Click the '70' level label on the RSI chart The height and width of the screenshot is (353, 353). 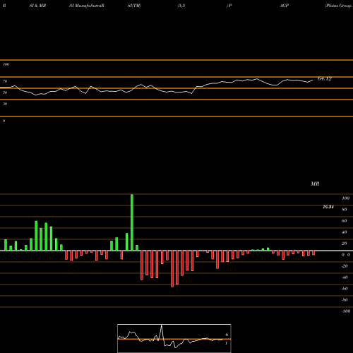point(5,81)
